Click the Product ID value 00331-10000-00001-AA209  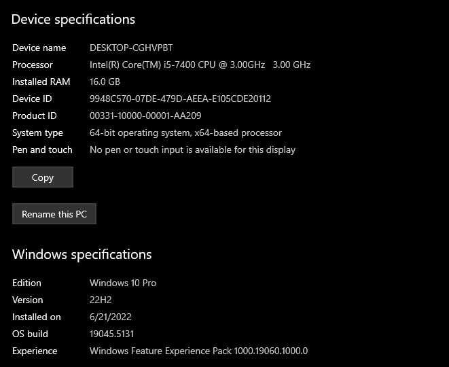(145, 116)
